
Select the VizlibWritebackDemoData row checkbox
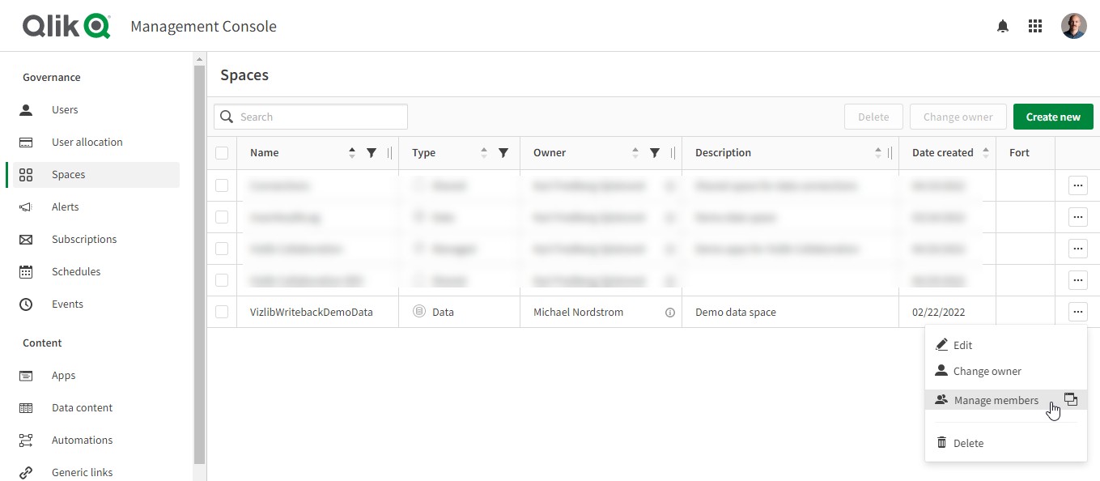[222, 312]
